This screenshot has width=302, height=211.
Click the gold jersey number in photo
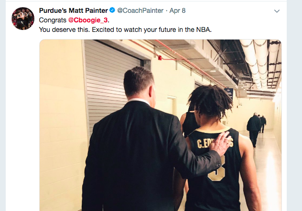(x=216, y=170)
